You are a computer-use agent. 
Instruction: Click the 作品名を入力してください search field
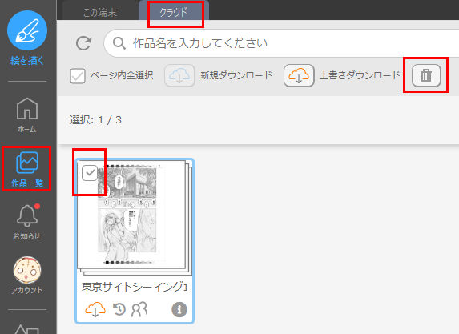pos(281,43)
